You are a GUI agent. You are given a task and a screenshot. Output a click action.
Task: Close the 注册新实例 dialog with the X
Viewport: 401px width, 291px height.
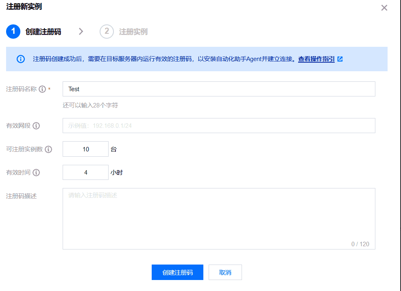click(384, 7)
